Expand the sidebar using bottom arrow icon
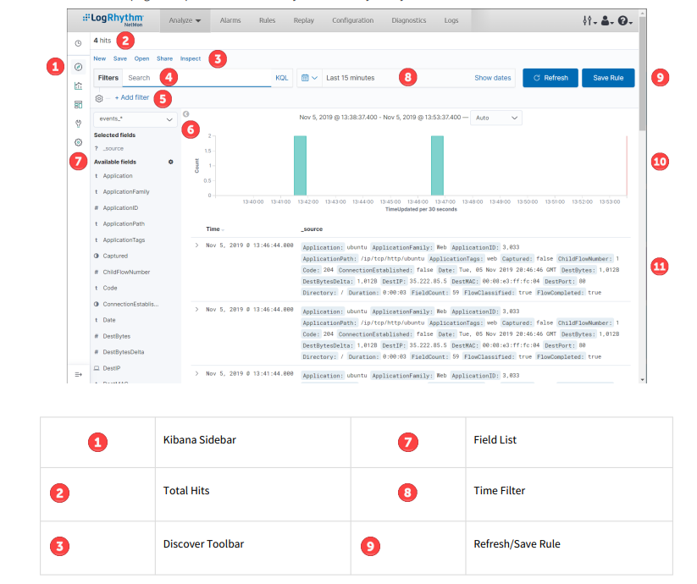The height and width of the screenshot is (584, 697). 79,374
